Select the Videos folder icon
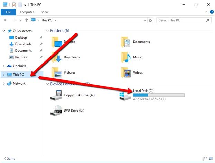 [x=125, y=73]
